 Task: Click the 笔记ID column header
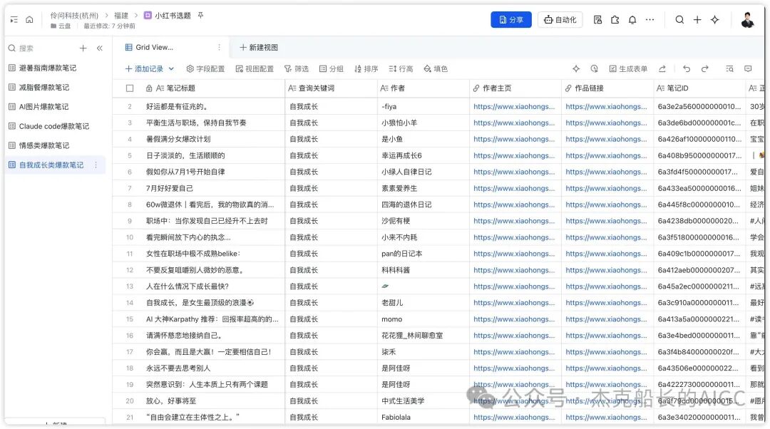[x=699, y=88]
